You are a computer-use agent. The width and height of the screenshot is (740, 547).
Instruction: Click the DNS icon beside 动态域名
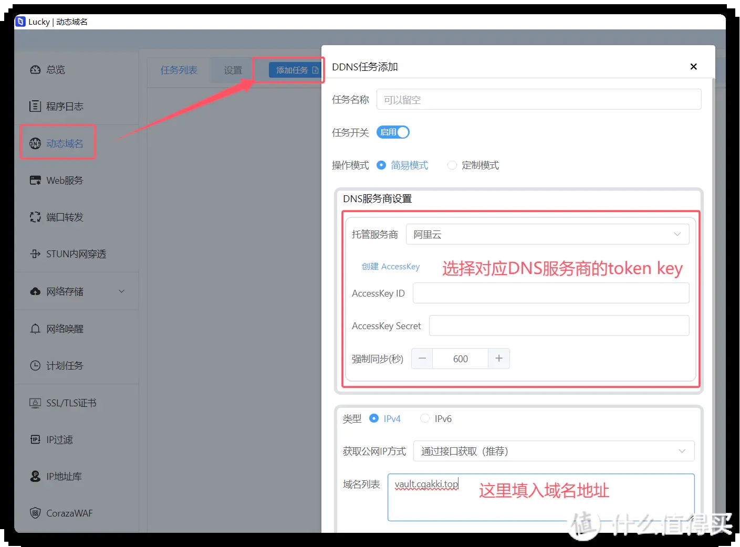[x=35, y=143]
